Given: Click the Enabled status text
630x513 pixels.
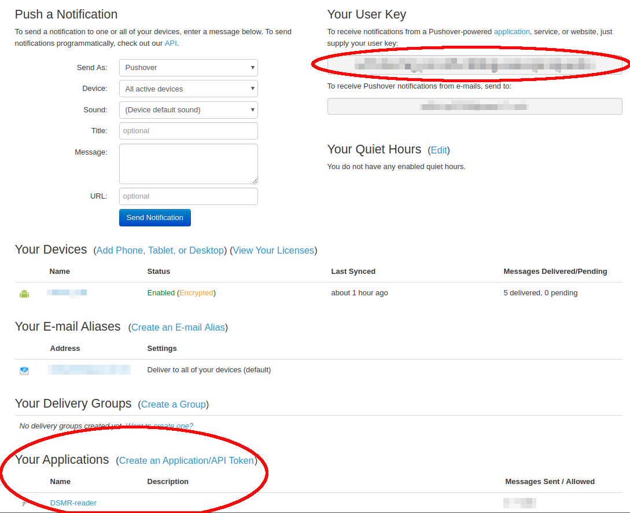Looking at the screenshot, I should [161, 292].
